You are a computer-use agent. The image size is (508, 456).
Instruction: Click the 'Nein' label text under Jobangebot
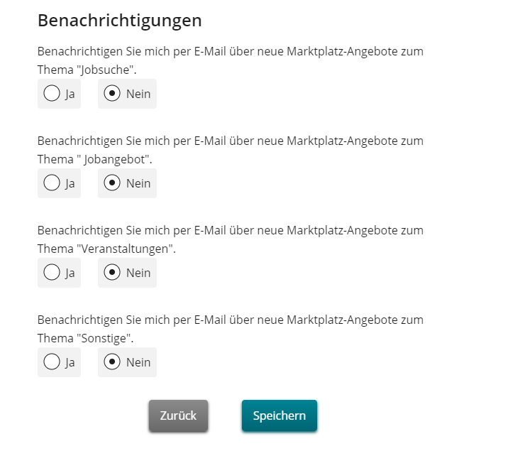[138, 183]
